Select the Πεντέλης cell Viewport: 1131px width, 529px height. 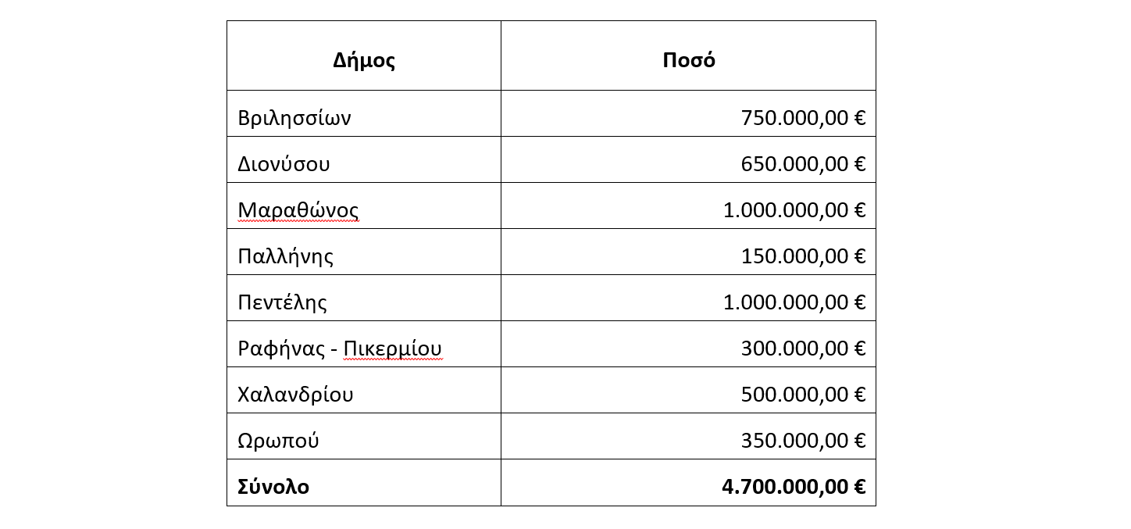[364, 298]
